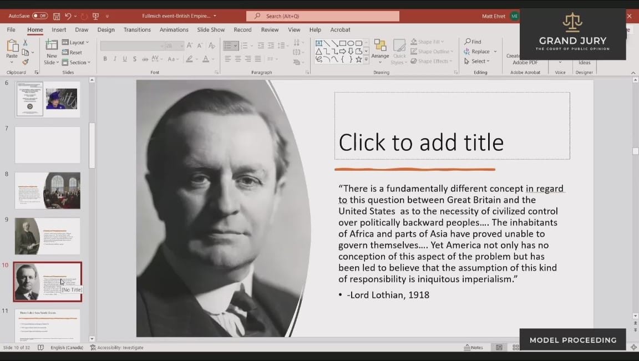Click the Find magnifier in Editing
The width and height of the screenshot is (639, 361).
(473, 42)
